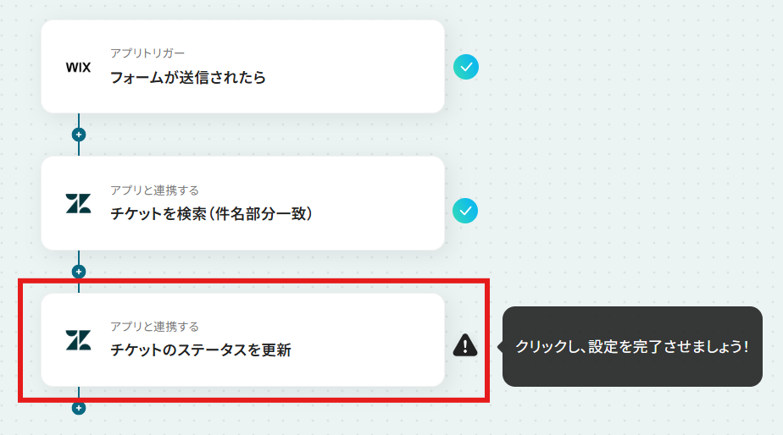The height and width of the screenshot is (435, 783).
Task: Select the フォームが送信されたら title text
Action: click(x=188, y=77)
